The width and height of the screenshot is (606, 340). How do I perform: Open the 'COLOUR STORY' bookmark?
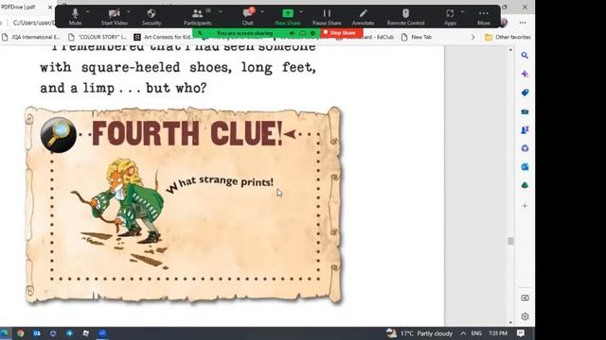pyautogui.click(x=98, y=37)
